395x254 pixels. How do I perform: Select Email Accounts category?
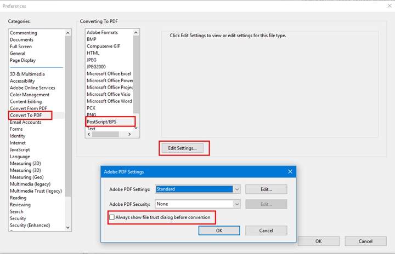click(x=26, y=122)
